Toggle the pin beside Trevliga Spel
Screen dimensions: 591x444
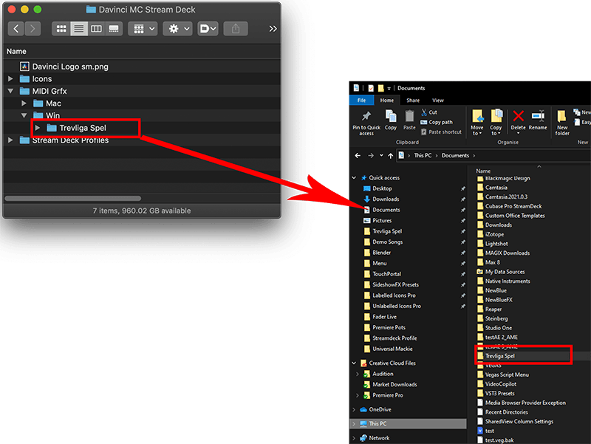pos(463,231)
